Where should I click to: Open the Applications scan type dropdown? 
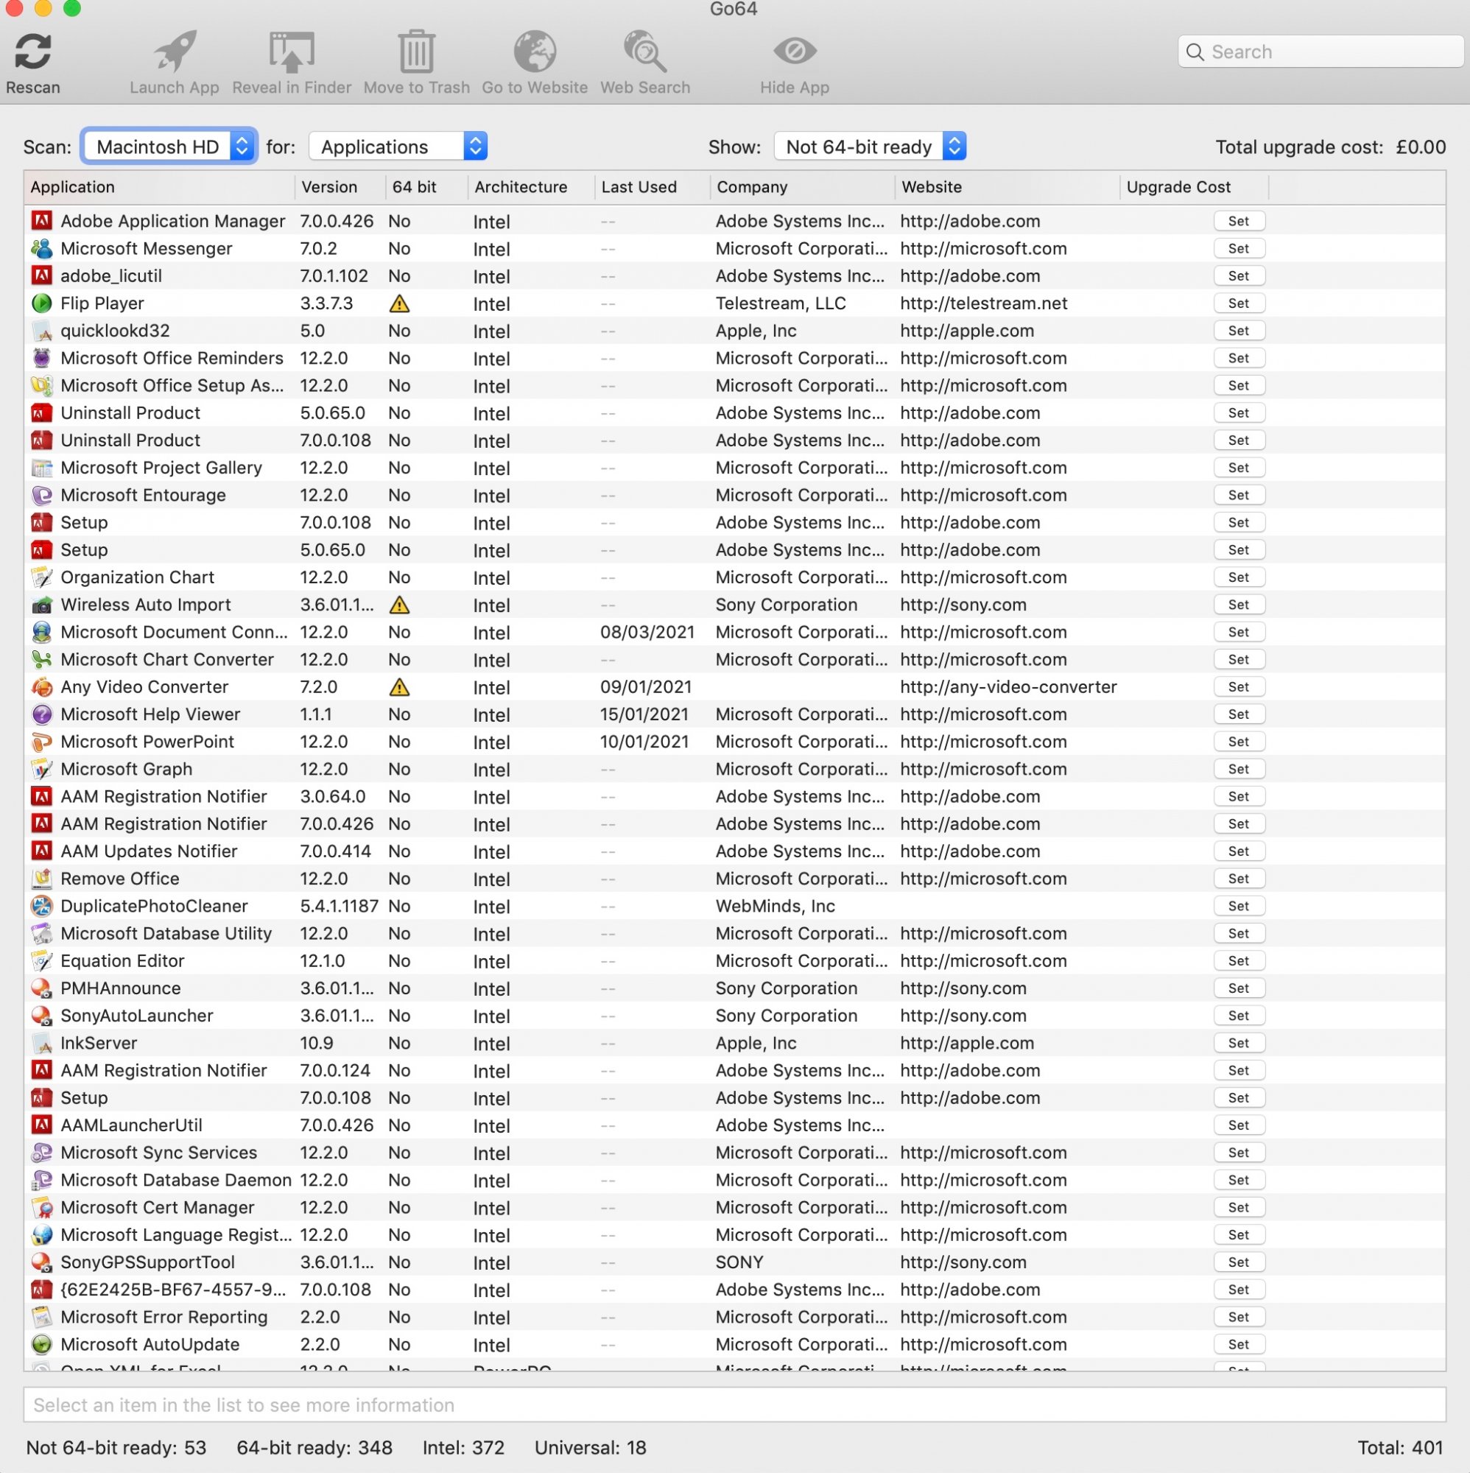(398, 147)
